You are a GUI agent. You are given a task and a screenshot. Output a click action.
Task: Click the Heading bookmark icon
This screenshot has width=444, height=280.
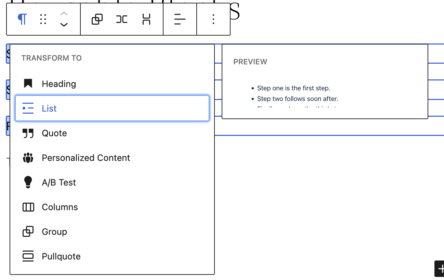[28, 83]
